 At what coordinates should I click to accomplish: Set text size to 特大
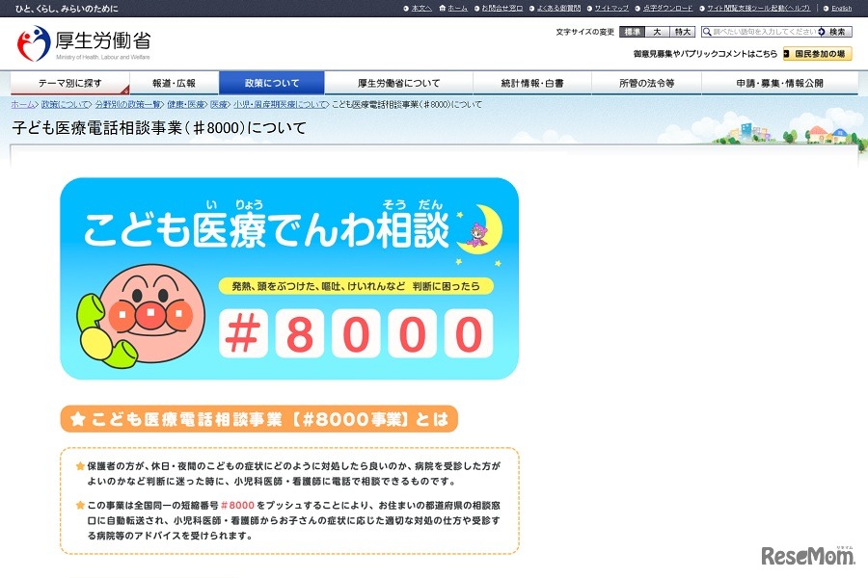[683, 32]
